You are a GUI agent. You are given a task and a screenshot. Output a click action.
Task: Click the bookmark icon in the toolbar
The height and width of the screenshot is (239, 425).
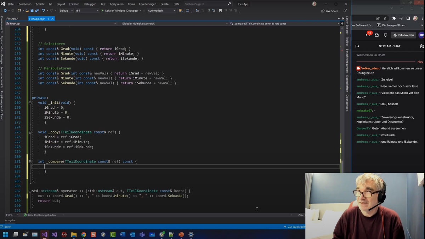[220, 11]
